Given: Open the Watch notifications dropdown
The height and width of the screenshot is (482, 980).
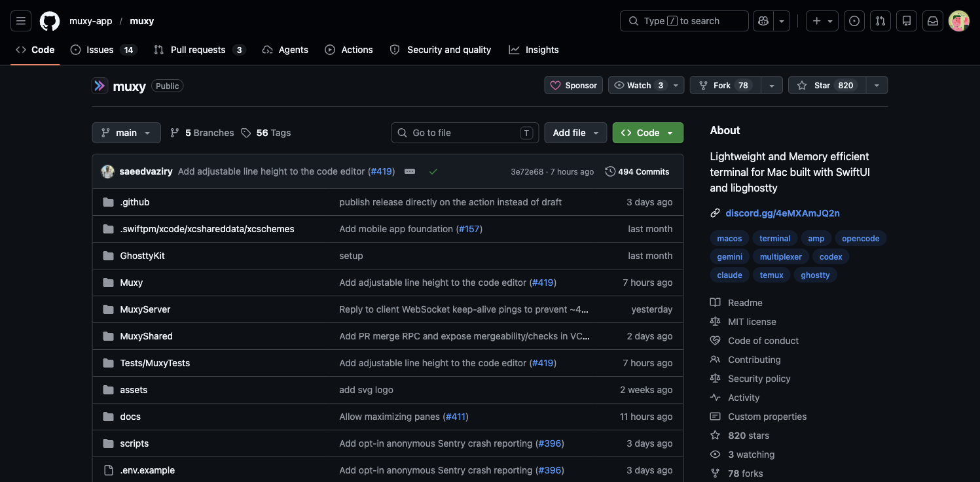Looking at the screenshot, I should (646, 86).
